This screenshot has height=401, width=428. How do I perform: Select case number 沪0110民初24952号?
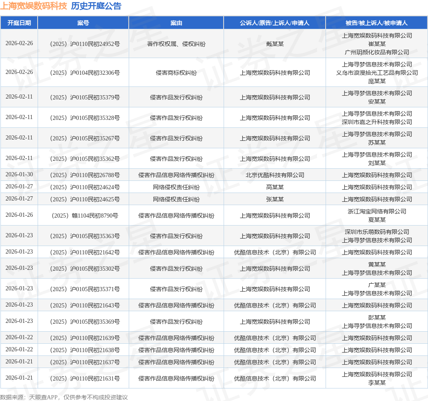tap(95, 44)
